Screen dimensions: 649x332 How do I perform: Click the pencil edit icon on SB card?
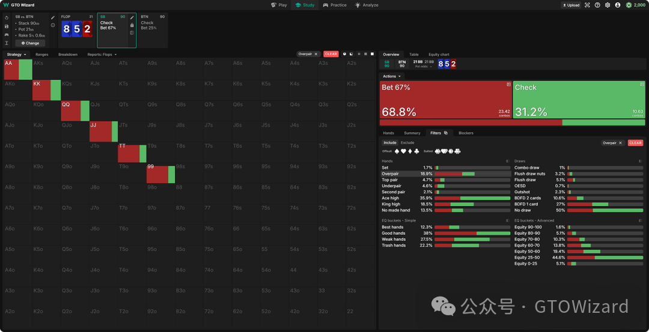point(132,17)
